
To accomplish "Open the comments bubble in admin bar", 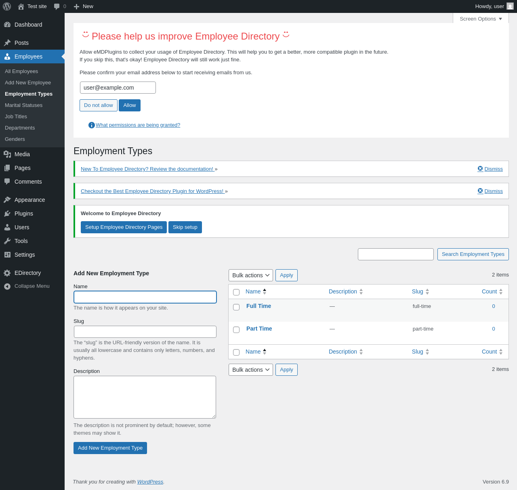I will (x=60, y=6).
